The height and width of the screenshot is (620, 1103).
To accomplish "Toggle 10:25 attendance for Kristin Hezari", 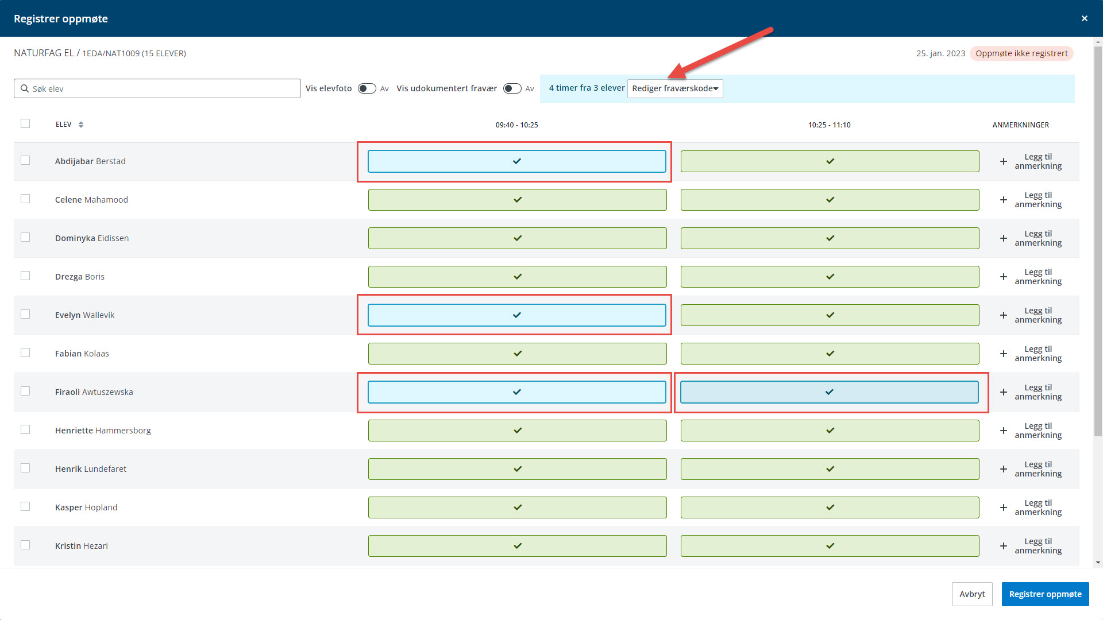I will 830,546.
